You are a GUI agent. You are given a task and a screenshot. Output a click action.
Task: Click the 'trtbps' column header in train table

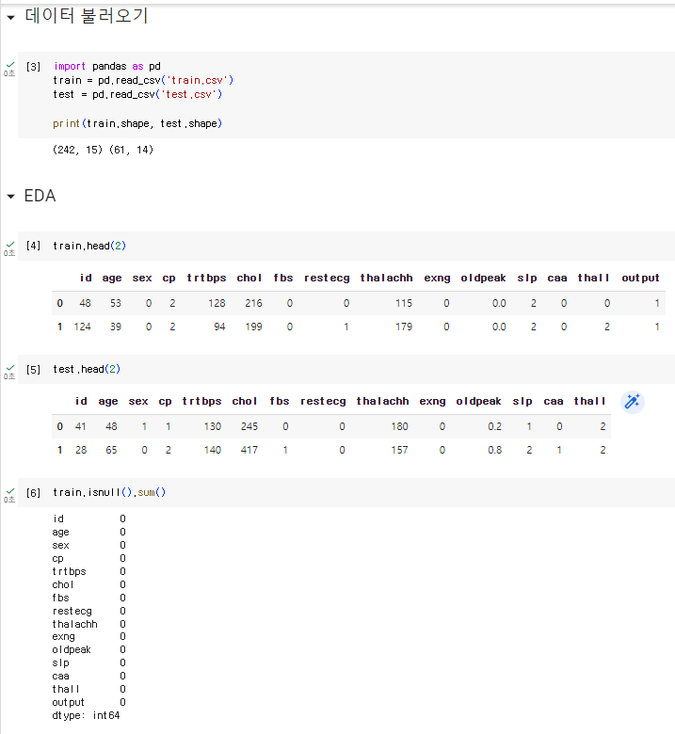(206, 278)
